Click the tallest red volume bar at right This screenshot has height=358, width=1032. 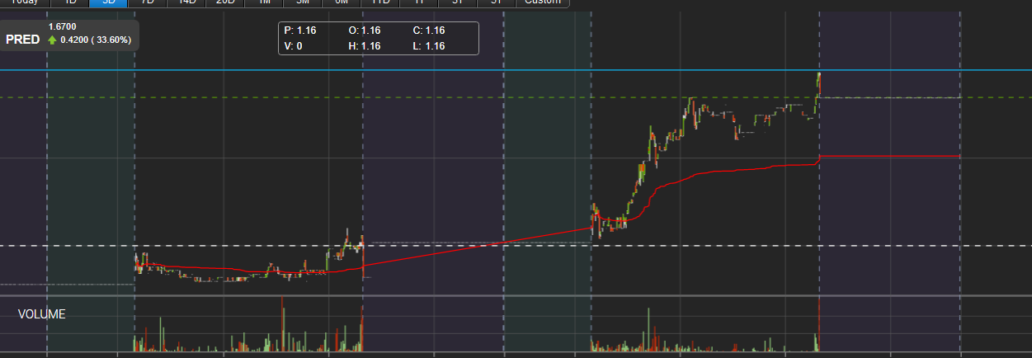818,325
